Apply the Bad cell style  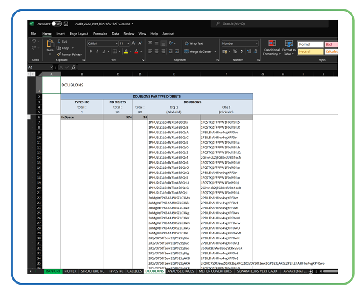[x=331, y=44]
